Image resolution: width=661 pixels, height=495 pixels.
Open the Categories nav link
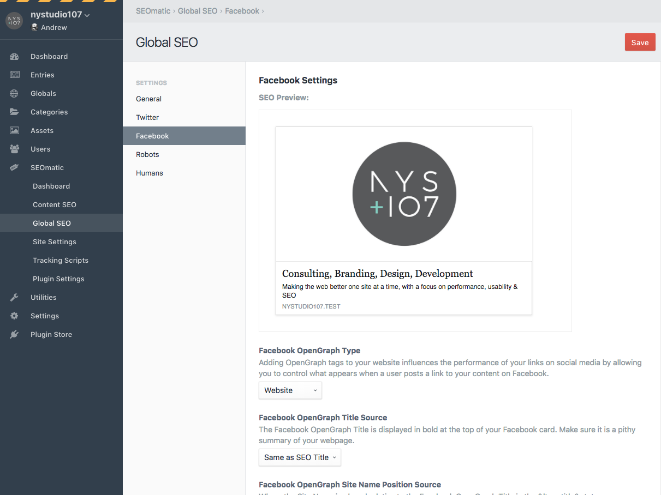[49, 112]
